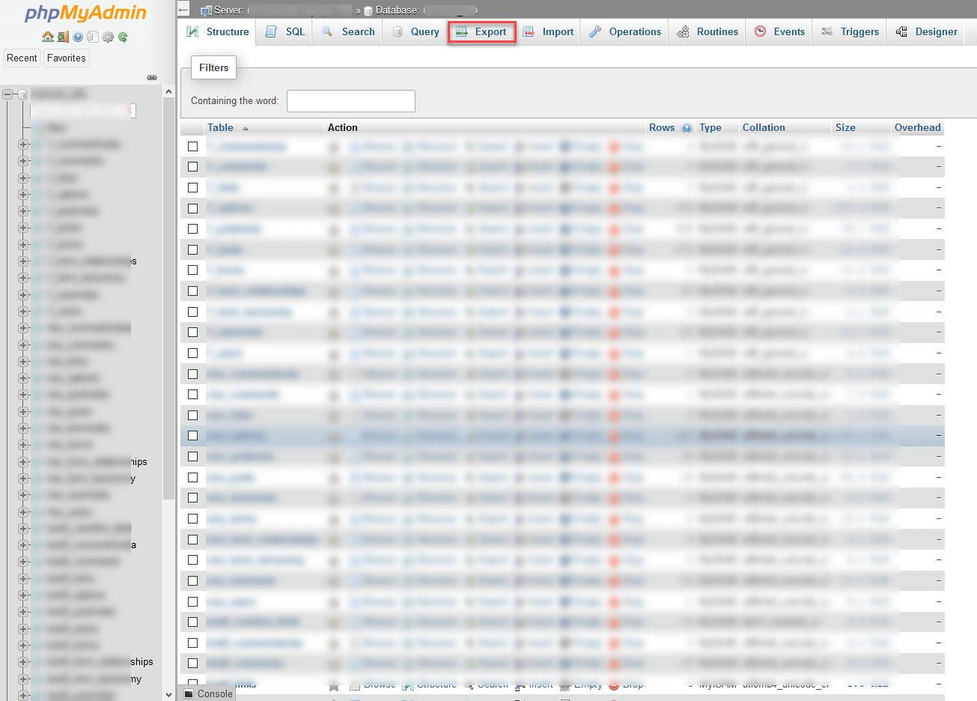Image resolution: width=977 pixels, height=701 pixels.
Task: Switch to the SQL tab
Action: 284,31
